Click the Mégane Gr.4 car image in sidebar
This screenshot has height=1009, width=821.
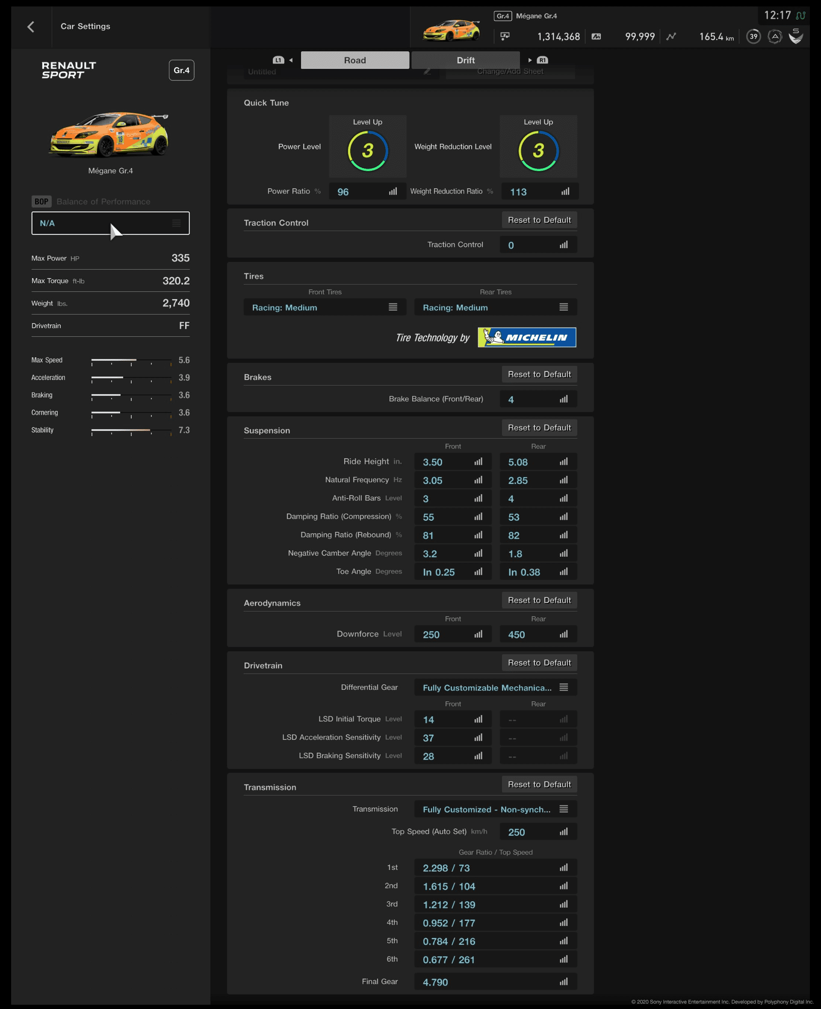pos(109,135)
